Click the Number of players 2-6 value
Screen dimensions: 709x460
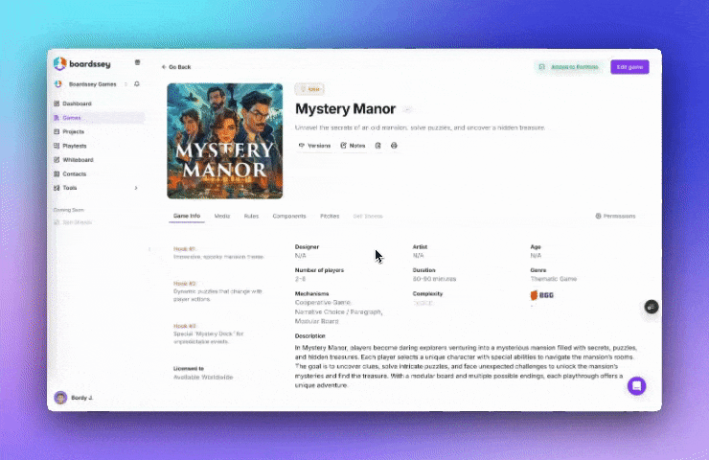(300, 279)
